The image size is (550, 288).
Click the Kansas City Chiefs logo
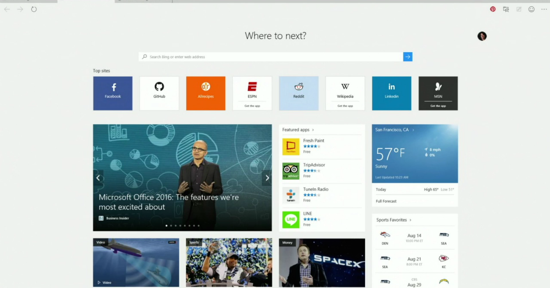pyautogui.click(x=444, y=258)
